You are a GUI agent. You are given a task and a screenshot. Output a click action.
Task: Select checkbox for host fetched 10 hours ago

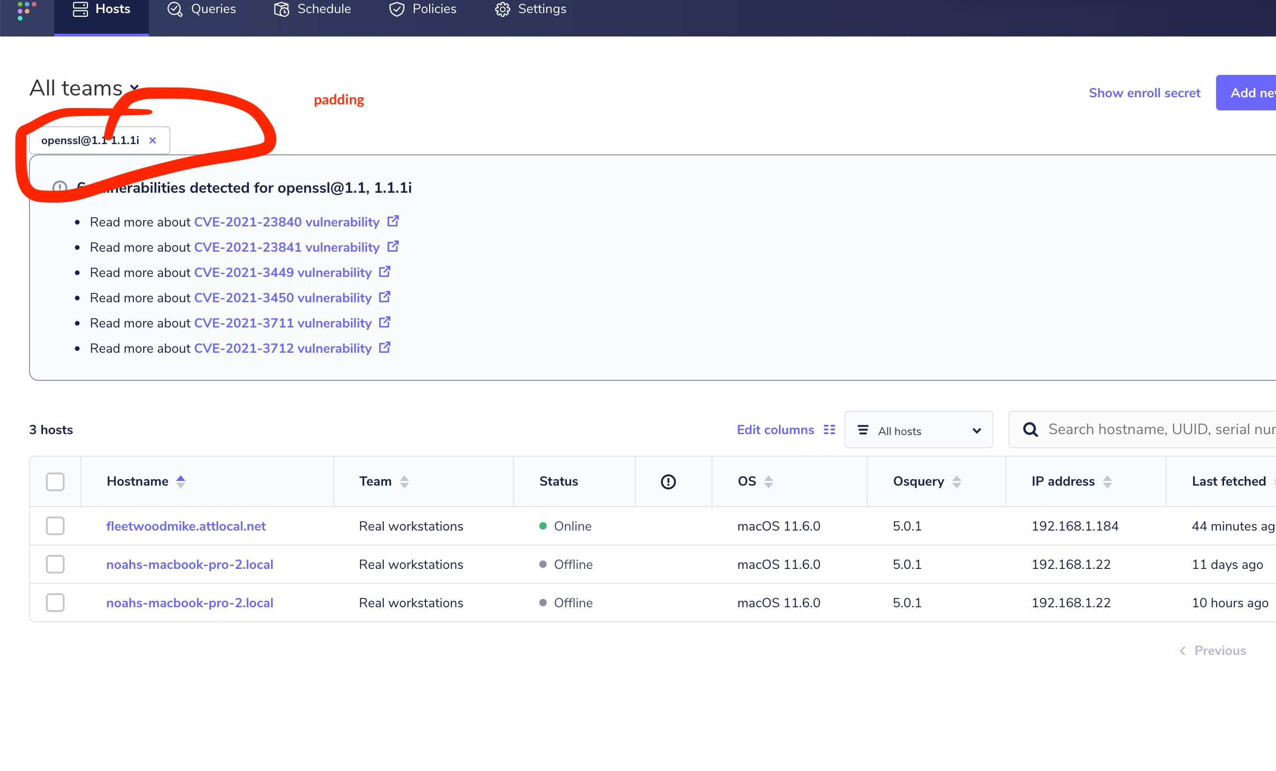click(55, 603)
